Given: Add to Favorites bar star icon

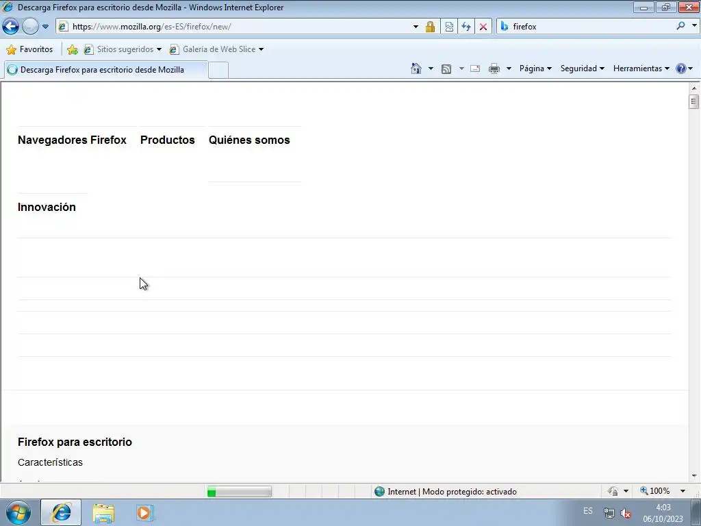Looking at the screenshot, I should click(72, 49).
